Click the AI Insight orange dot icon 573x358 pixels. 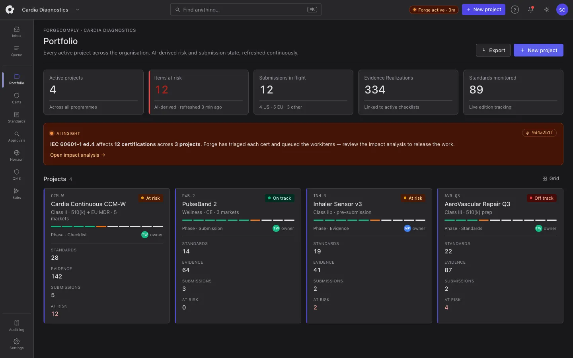click(x=52, y=133)
